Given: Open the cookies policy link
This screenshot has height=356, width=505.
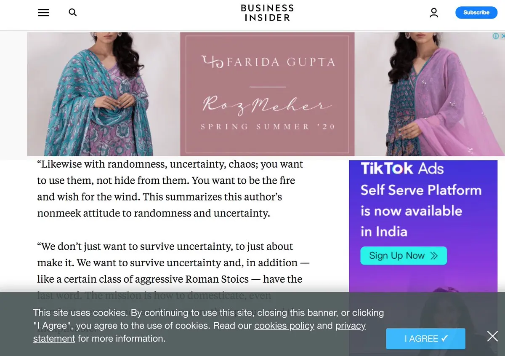Looking at the screenshot, I should (x=284, y=326).
